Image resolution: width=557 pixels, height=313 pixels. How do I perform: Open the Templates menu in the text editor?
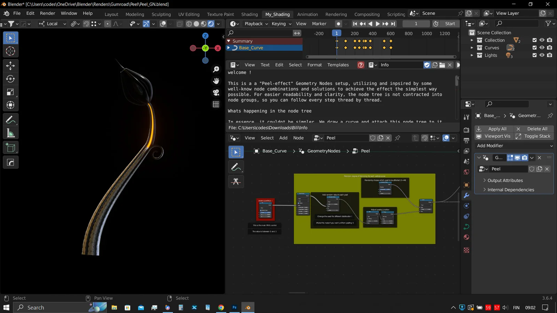pyautogui.click(x=338, y=65)
